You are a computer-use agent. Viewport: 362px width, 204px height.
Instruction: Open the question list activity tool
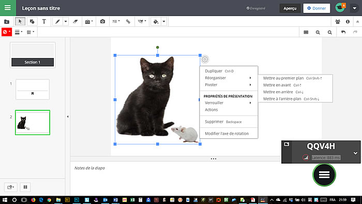click(116, 21)
